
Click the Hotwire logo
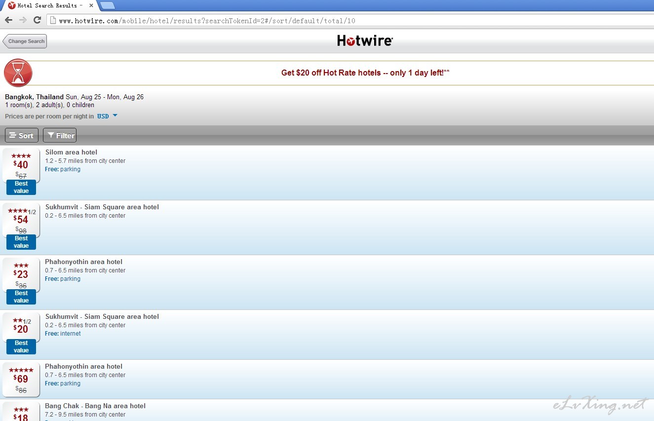pos(365,40)
